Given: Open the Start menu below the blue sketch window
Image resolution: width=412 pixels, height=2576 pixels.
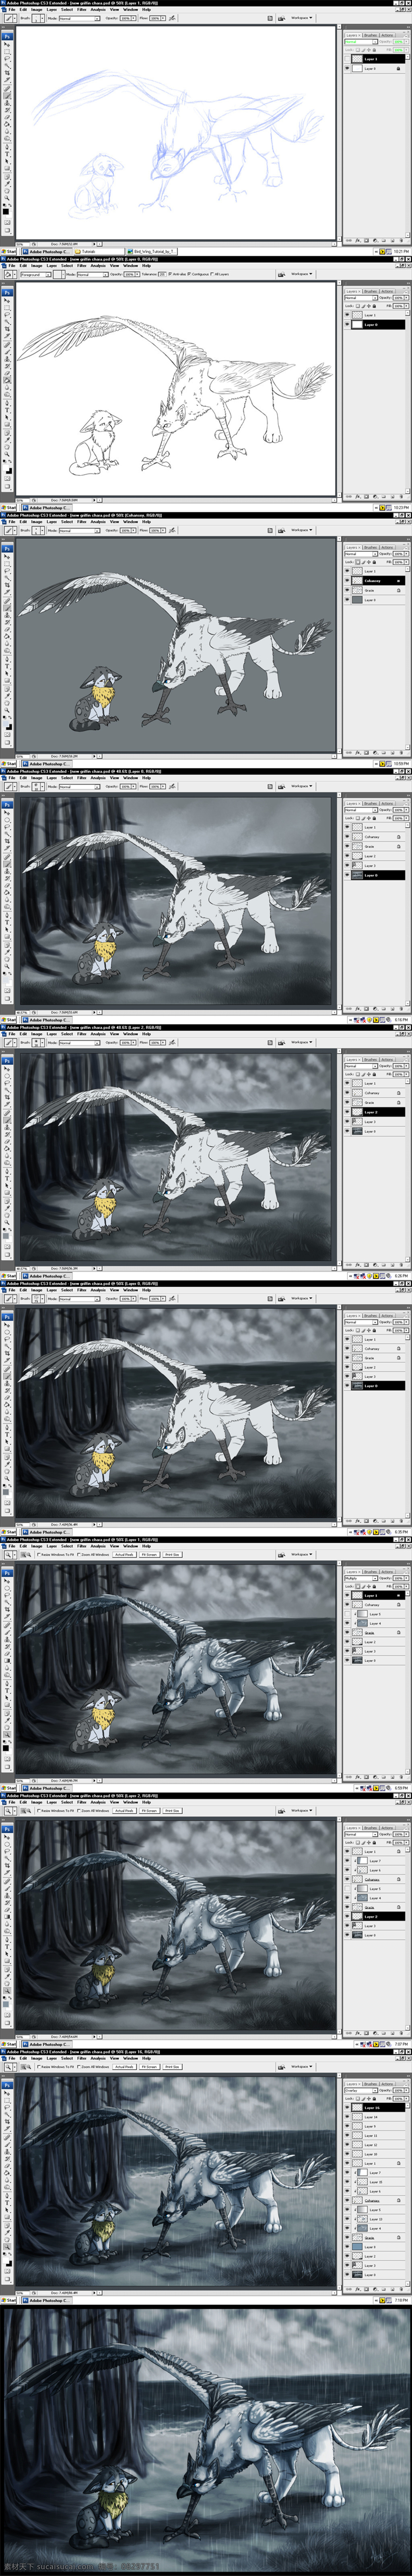Looking at the screenshot, I should (x=9, y=252).
